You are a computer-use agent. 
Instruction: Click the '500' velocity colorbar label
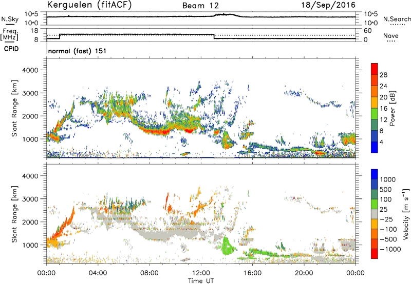386,190
